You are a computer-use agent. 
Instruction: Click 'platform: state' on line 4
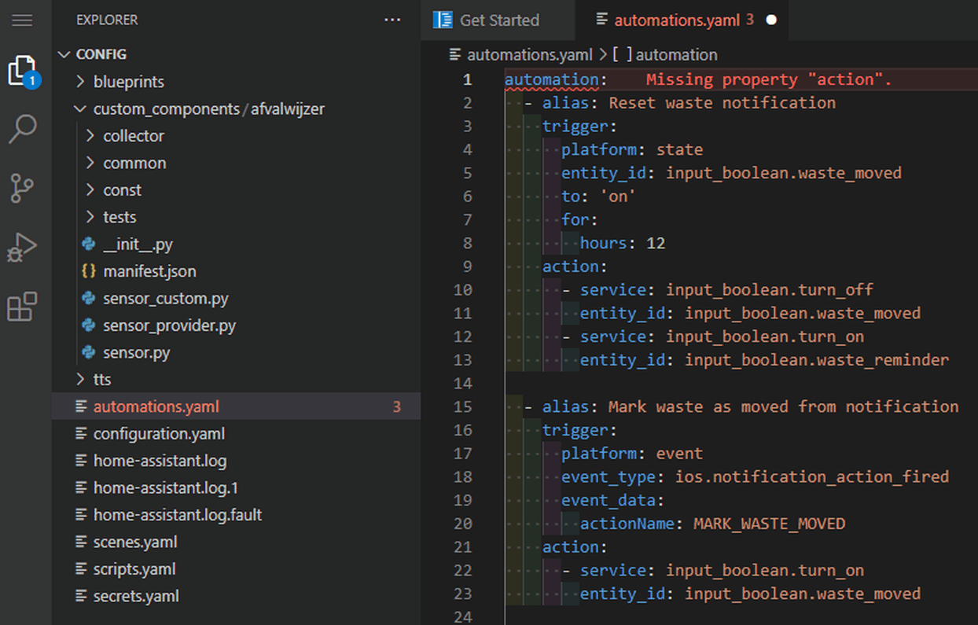pos(632,149)
